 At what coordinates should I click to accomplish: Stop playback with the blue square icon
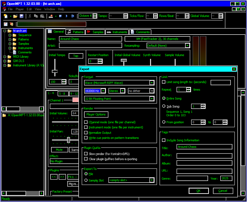pyautogui.click(x=60, y=16)
